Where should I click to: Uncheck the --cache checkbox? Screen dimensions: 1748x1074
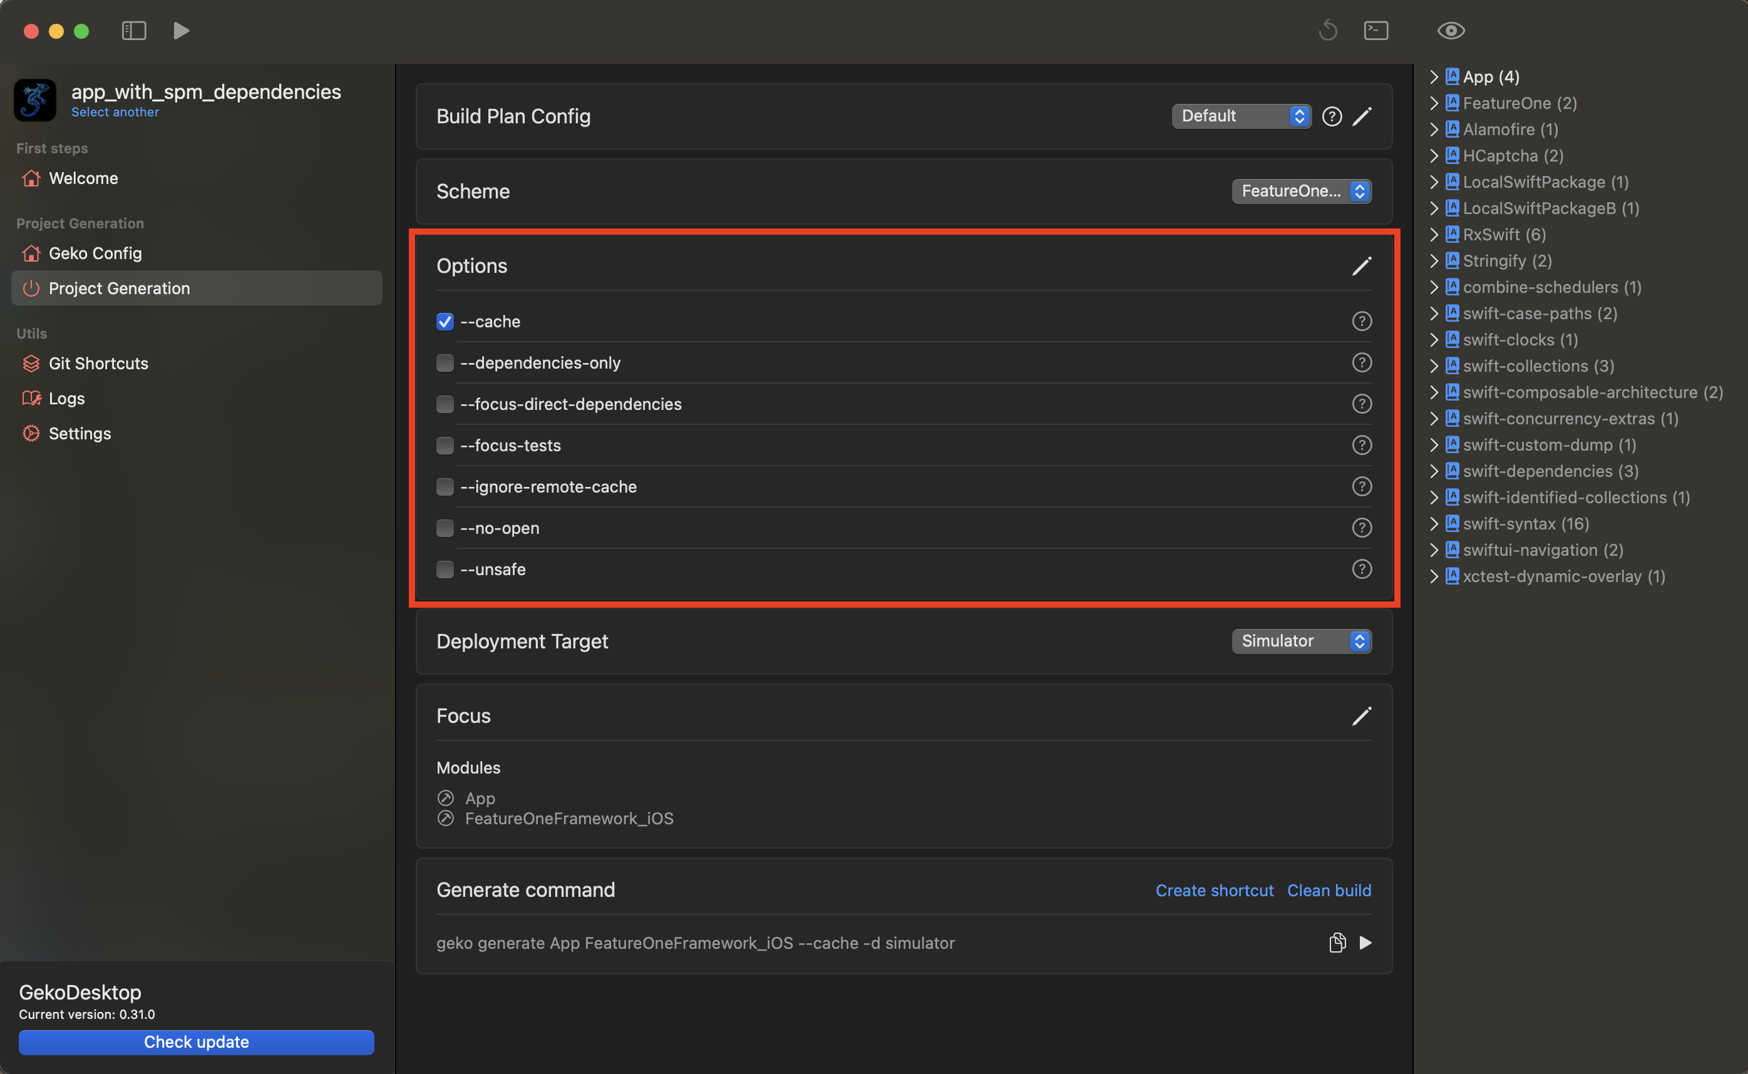click(x=445, y=322)
